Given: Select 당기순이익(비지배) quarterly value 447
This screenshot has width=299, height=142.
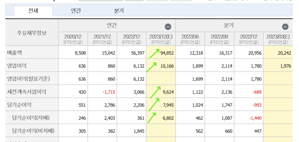Looking at the screenshot, I should pyautogui.click(x=258, y=131).
